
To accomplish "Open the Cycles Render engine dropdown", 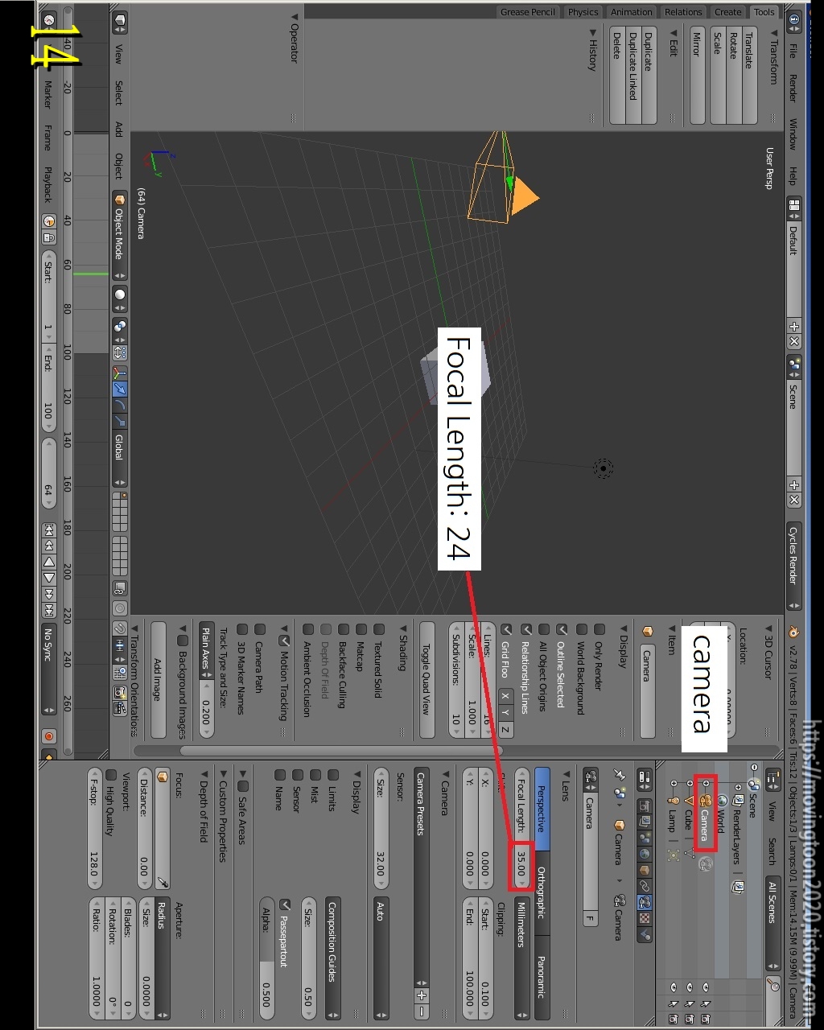I will click(793, 565).
